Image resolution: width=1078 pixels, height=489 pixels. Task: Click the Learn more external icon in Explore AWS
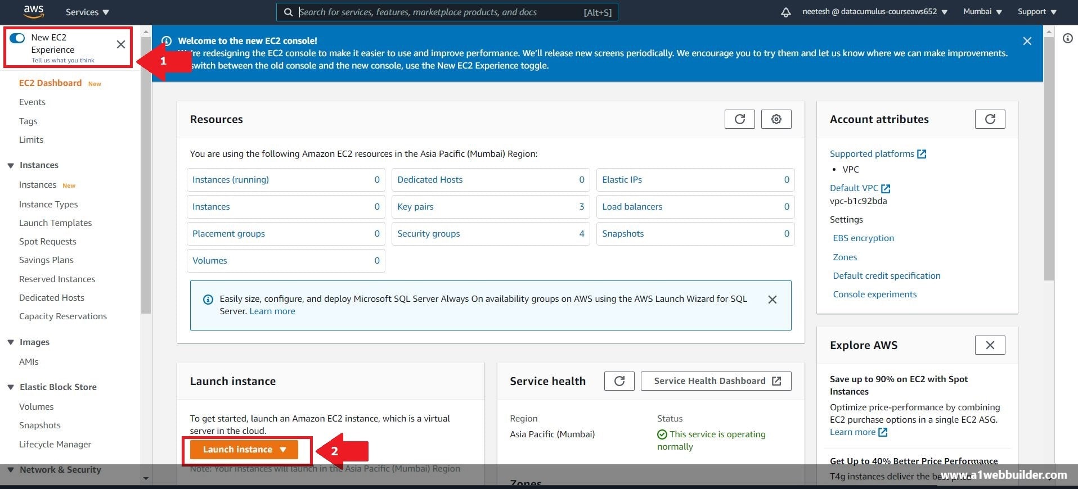[x=883, y=432]
